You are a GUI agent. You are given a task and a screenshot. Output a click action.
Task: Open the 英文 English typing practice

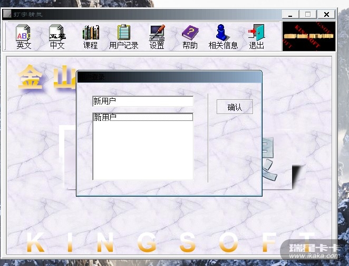click(23, 37)
